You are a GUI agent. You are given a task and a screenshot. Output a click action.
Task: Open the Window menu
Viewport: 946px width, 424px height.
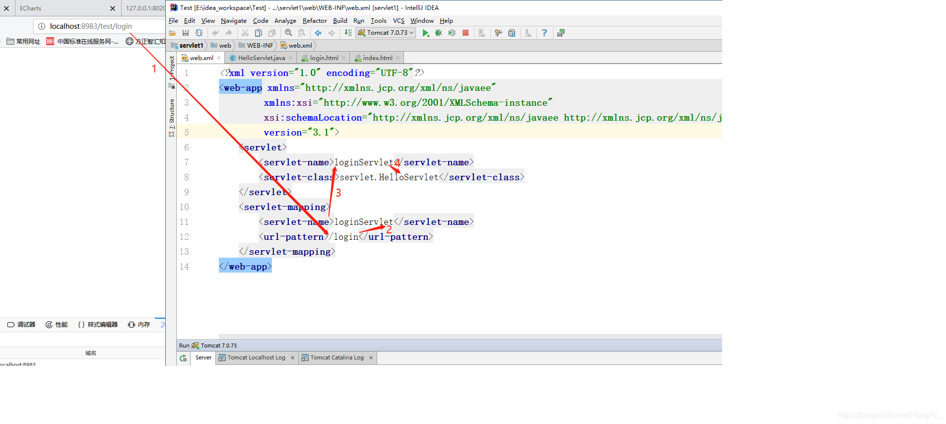click(x=422, y=21)
